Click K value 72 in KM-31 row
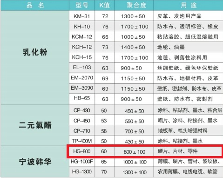 tap(105, 16)
